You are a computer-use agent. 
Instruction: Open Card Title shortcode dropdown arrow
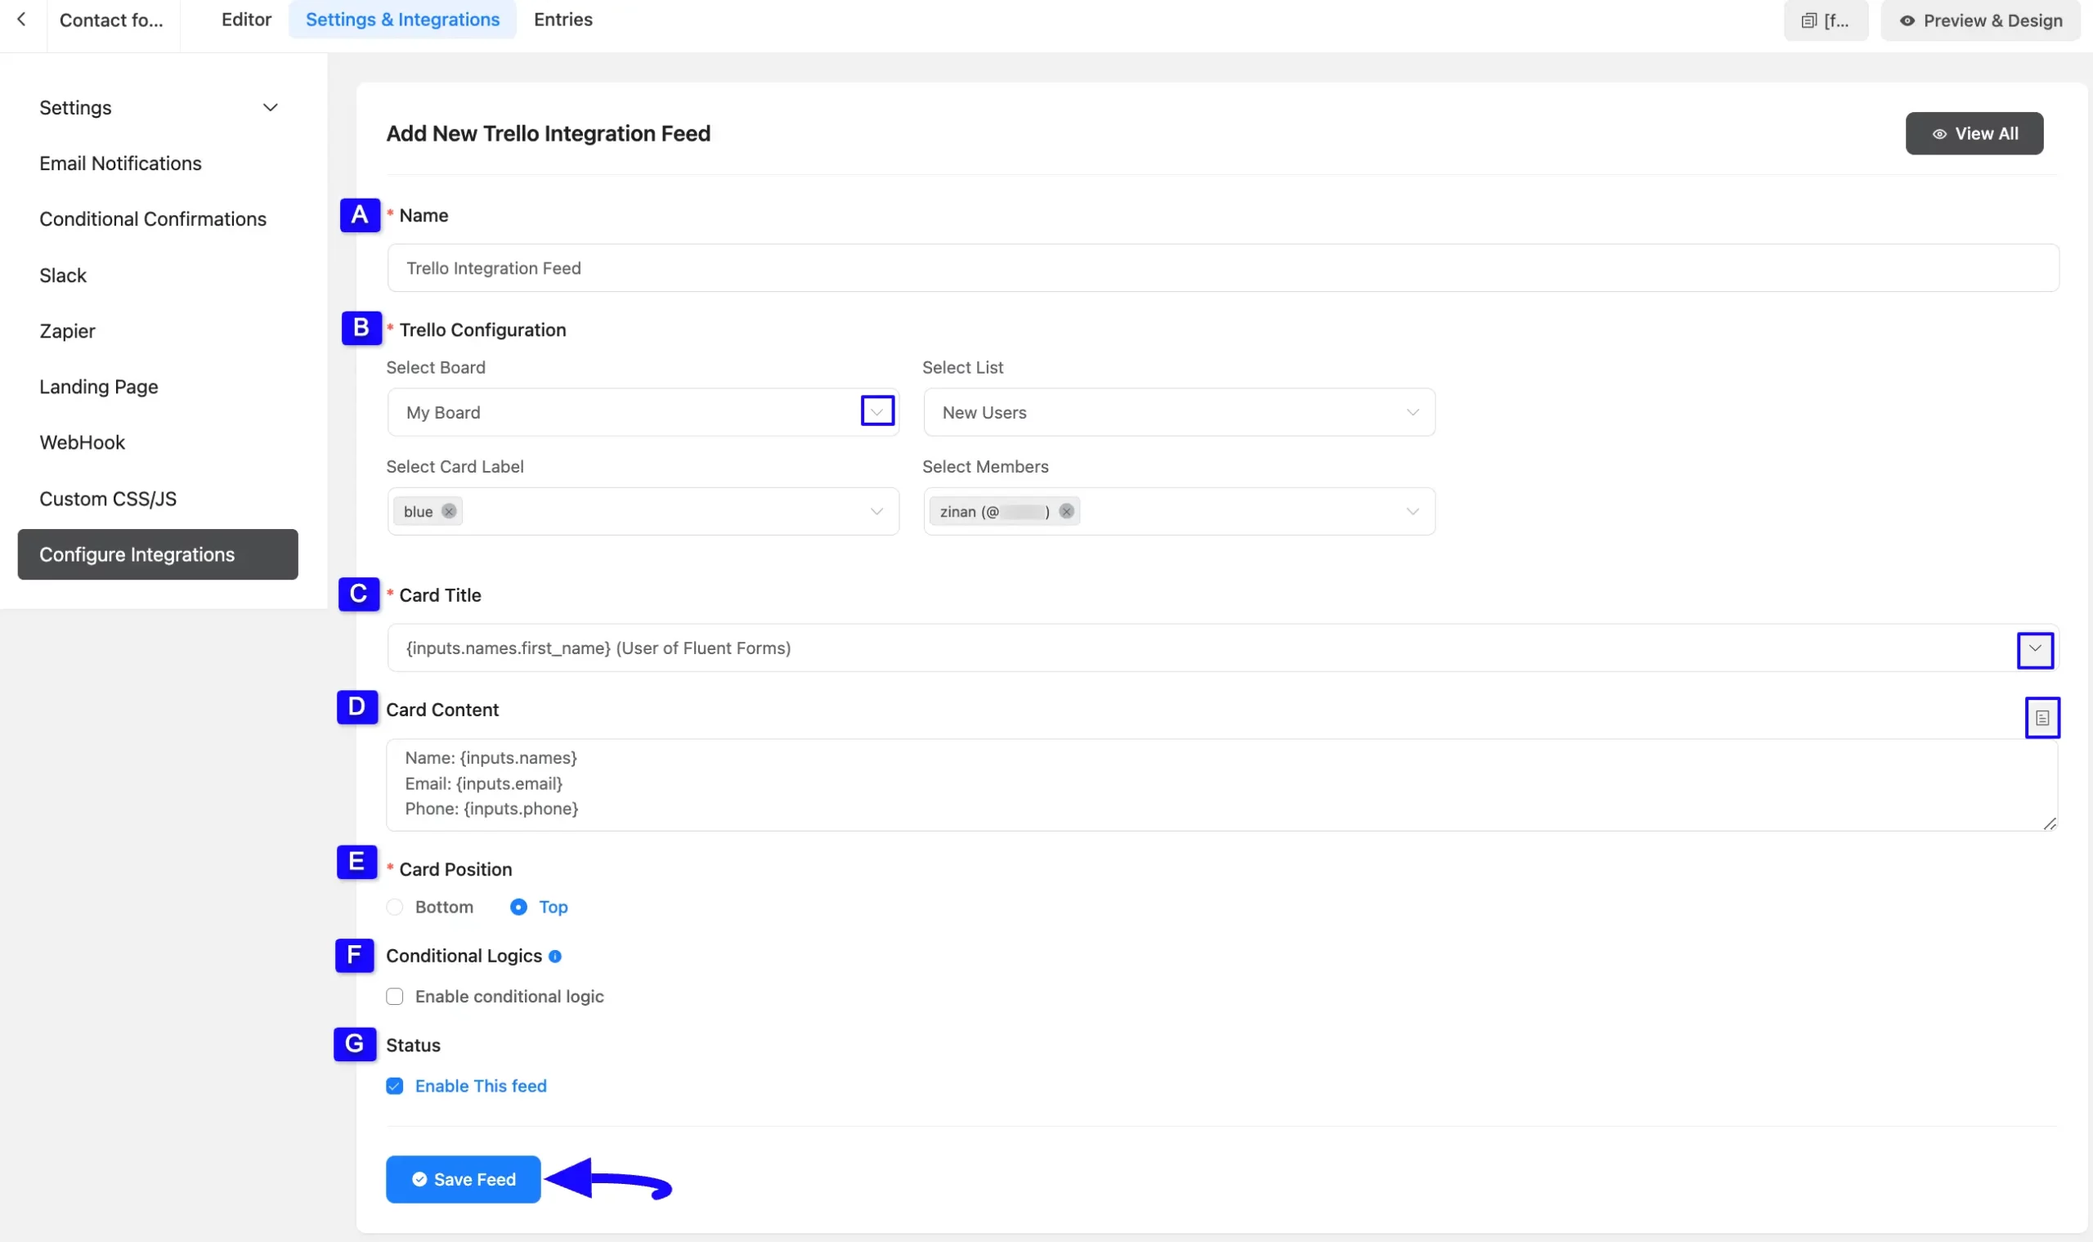pos(2034,649)
